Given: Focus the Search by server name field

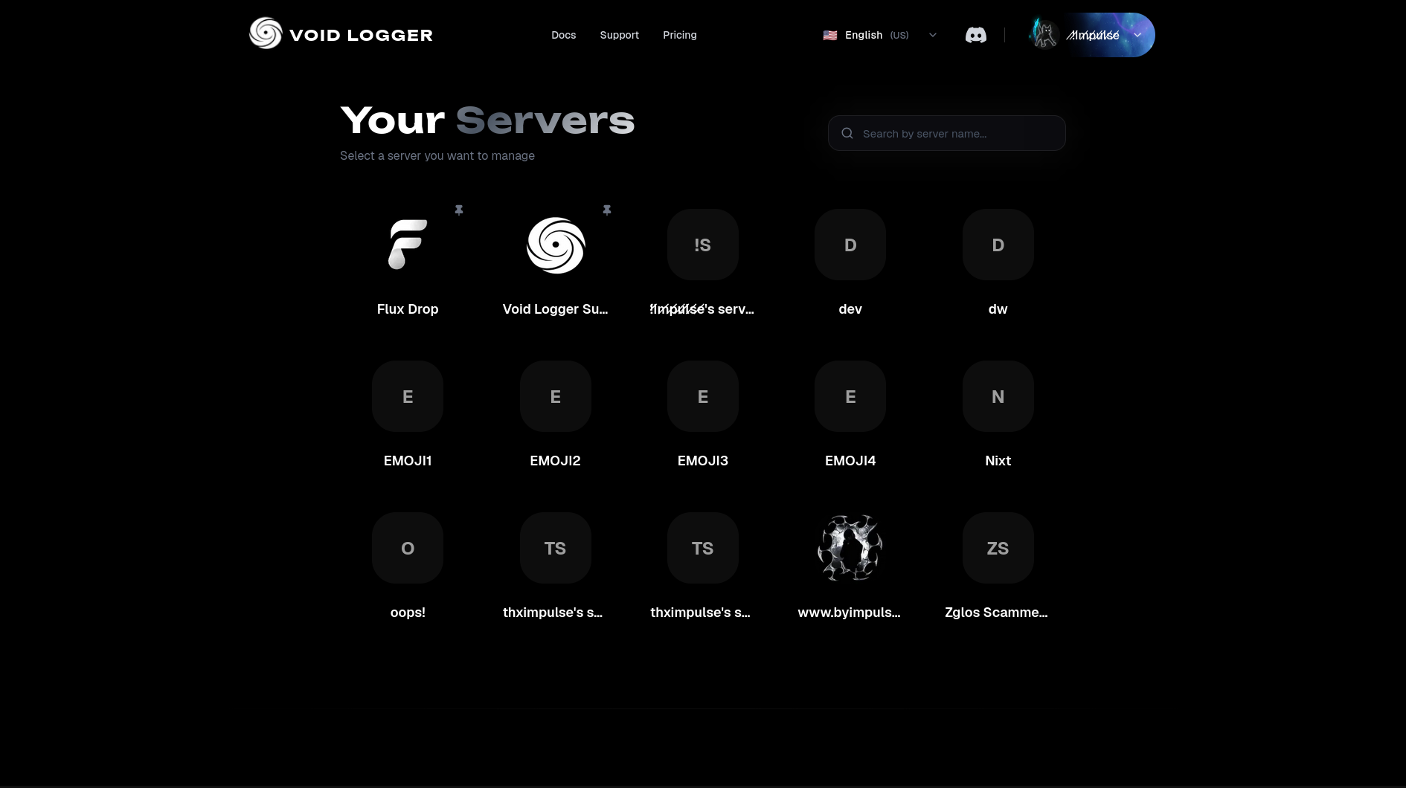Looking at the screenshot, I should [x=946, y=133].
